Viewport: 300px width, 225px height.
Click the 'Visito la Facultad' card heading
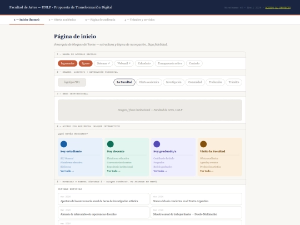click(212, 151)
